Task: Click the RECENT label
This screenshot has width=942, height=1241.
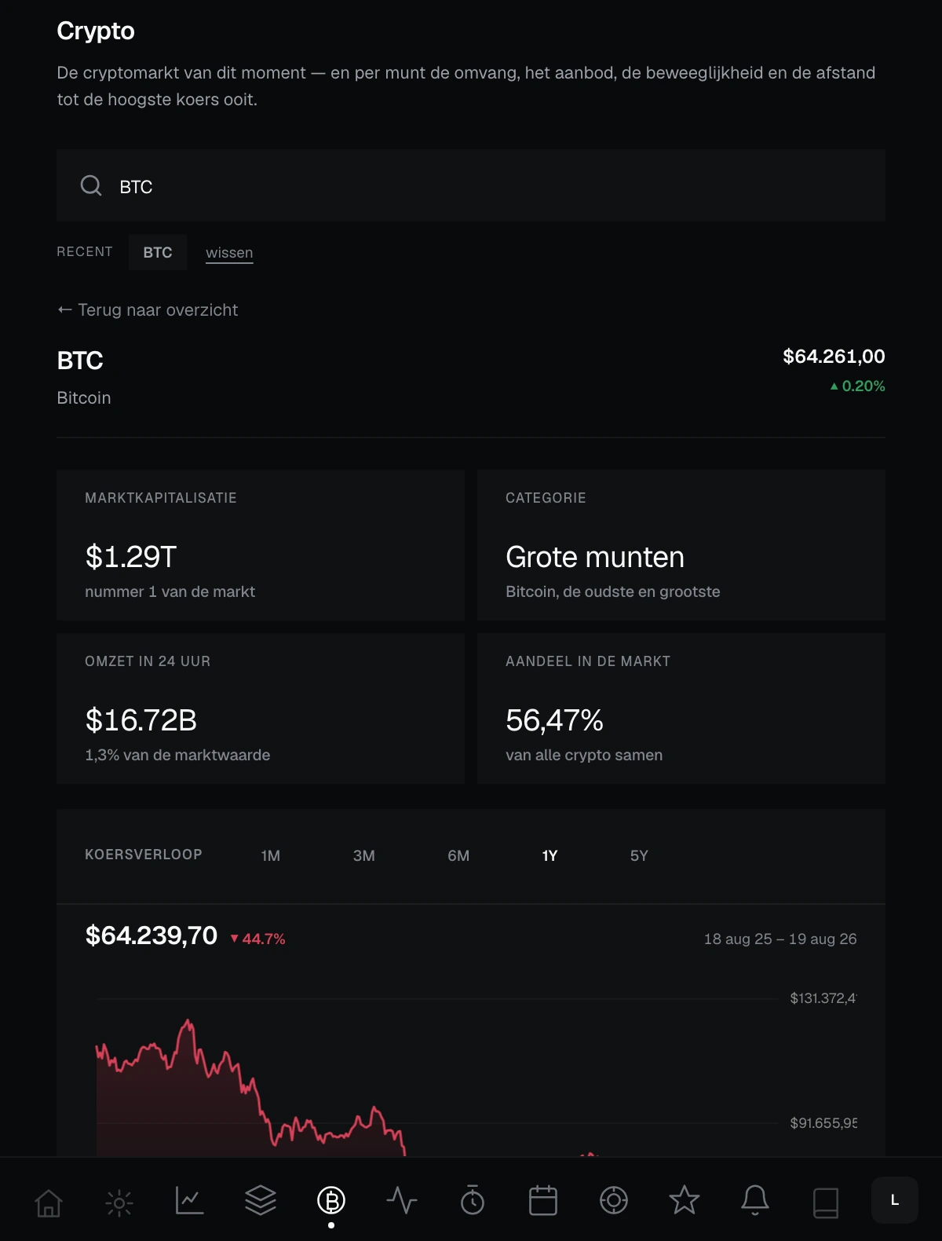Action: click(x=85, y=251)
